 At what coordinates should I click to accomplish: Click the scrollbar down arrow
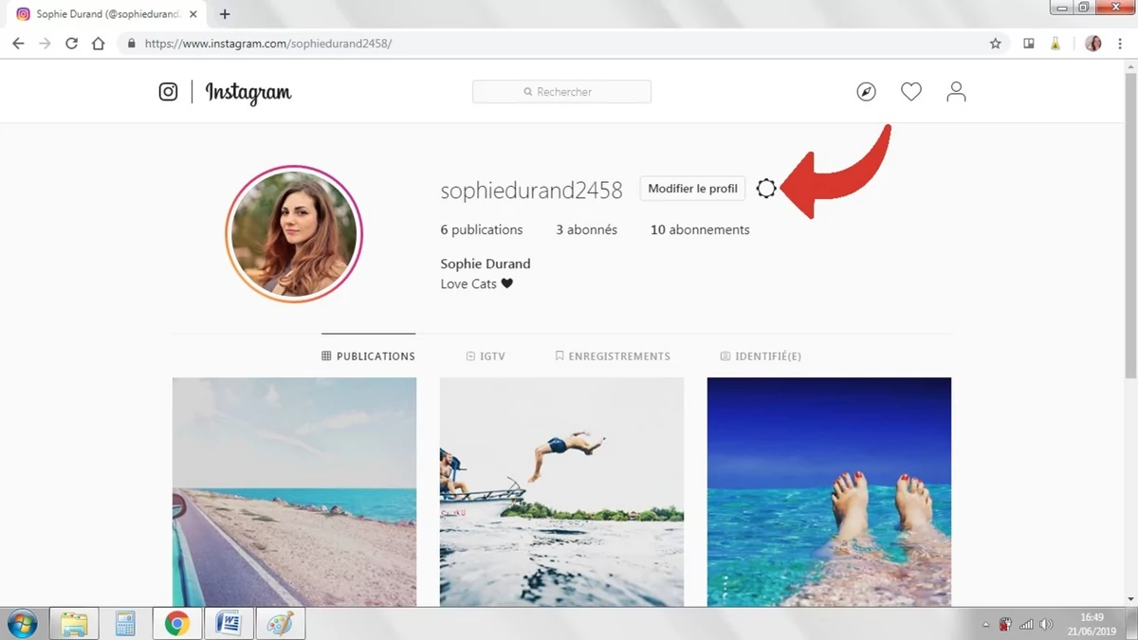tap(1130, 599)
